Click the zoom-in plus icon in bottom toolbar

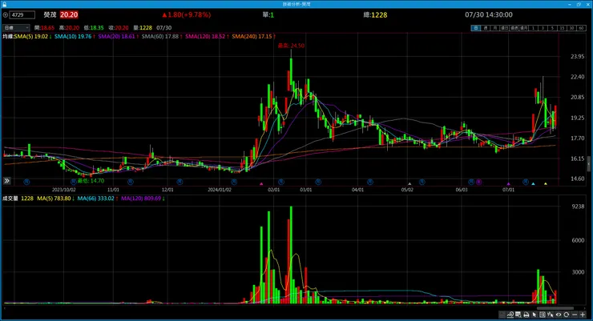click(583, 315)
